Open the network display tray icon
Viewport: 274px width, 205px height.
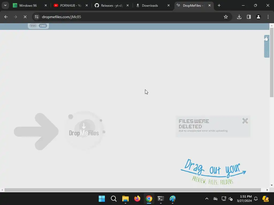(224, 199)
